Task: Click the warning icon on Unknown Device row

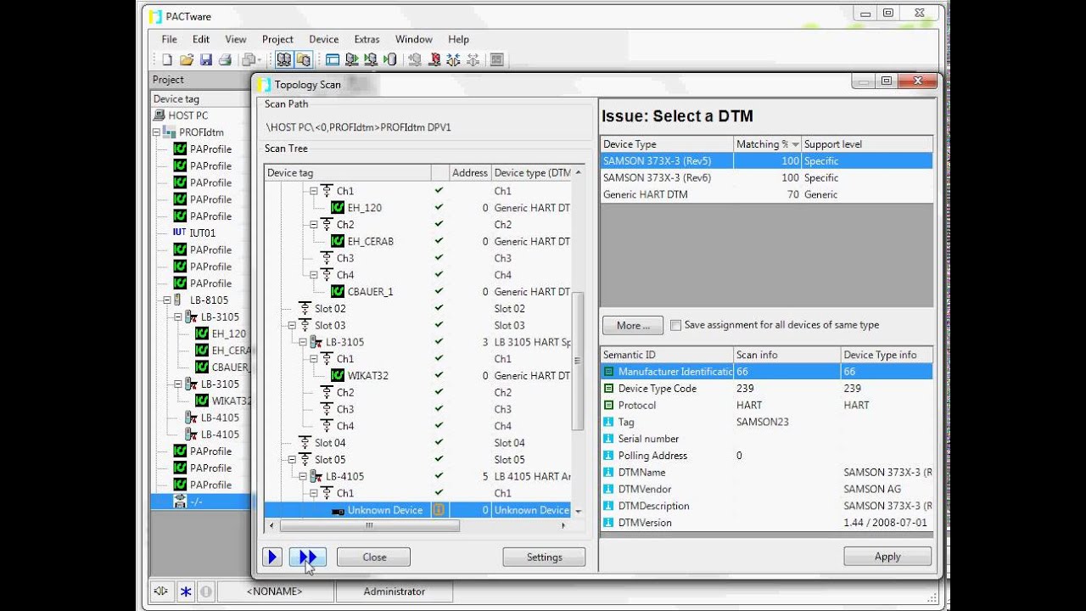Action: pos(439,510)
